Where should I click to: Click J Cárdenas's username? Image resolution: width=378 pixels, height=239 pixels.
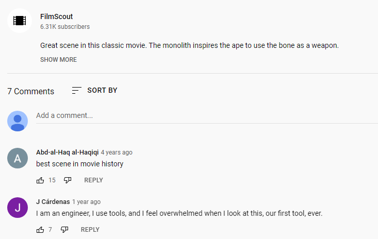pos(53,202)
